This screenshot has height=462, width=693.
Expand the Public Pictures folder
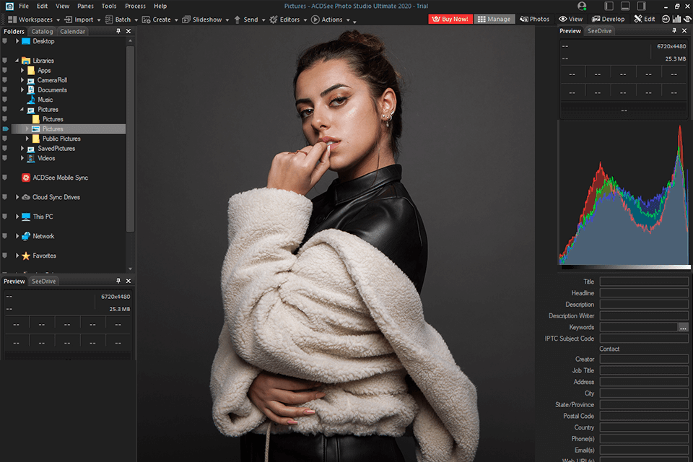27,139
